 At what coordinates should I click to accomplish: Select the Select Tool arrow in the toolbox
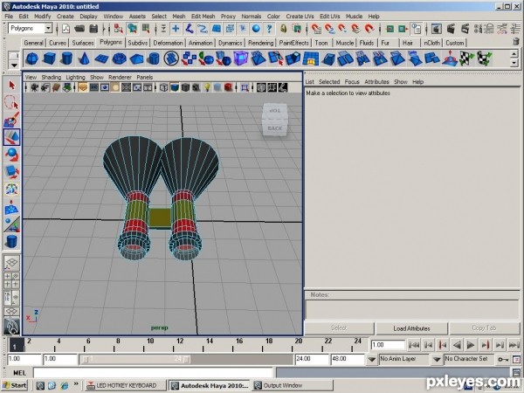pyautogui.click(x=11, y=85)
